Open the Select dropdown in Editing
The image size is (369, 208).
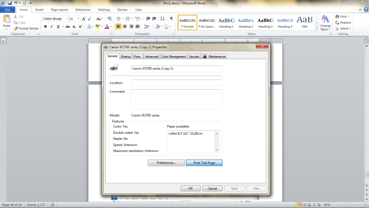pos(343,28)
